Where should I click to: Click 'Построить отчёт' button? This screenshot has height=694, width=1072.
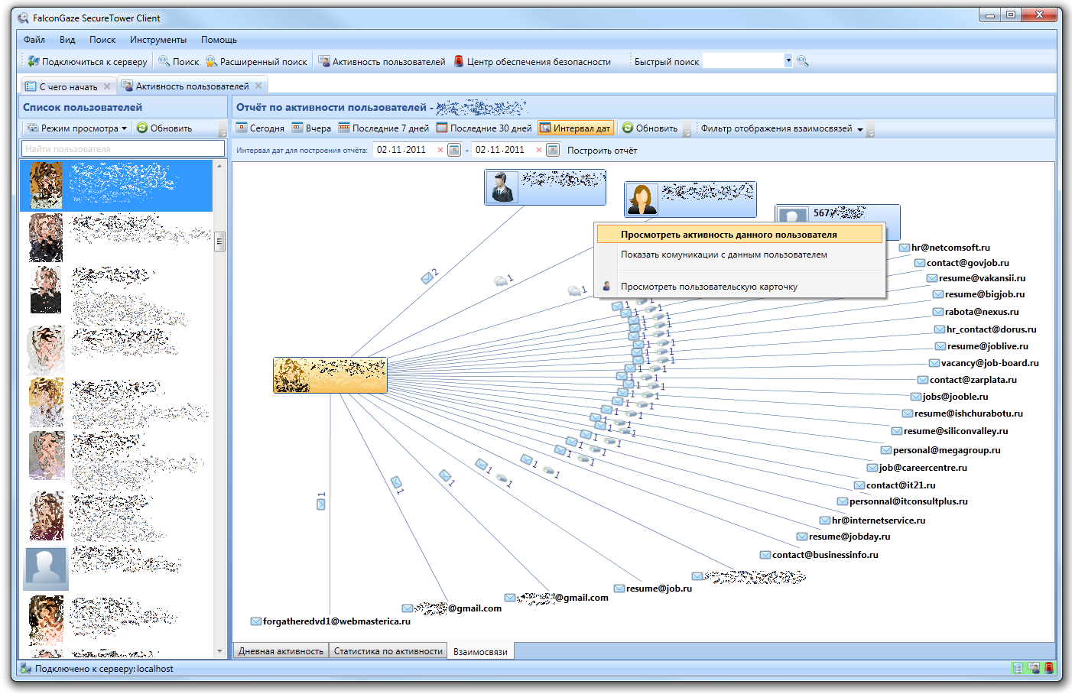(602, 151)
